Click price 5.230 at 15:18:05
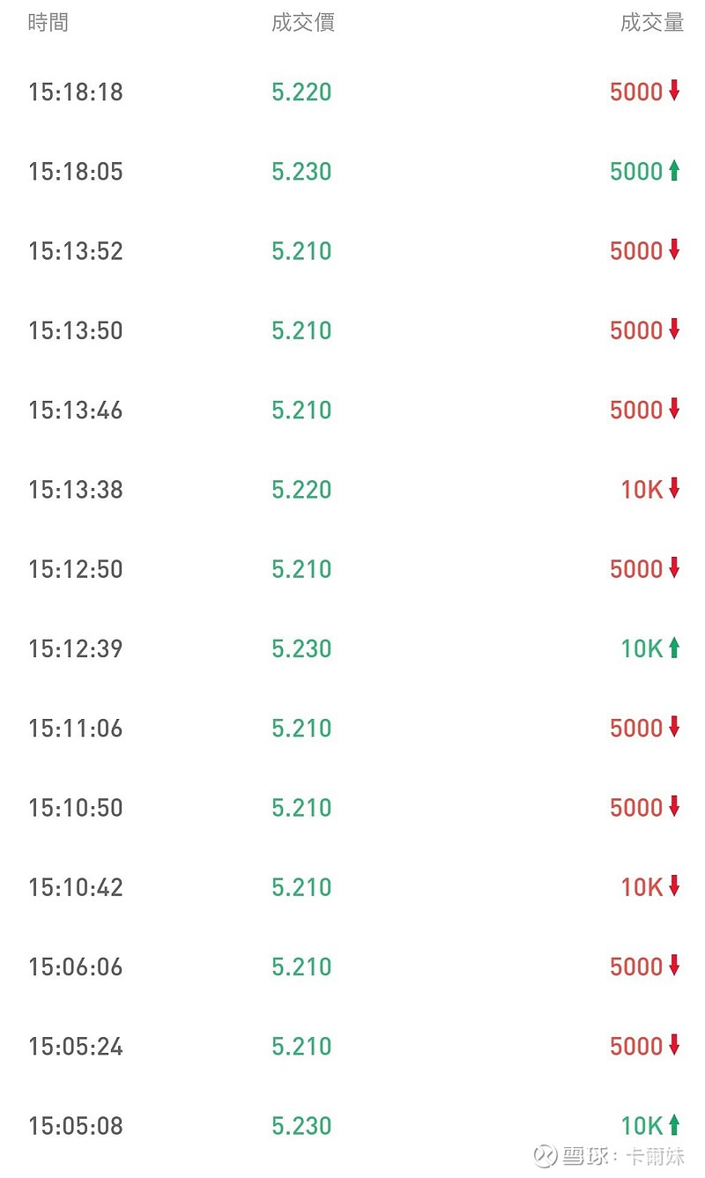The image size is (705, 1178). (301, 171)
